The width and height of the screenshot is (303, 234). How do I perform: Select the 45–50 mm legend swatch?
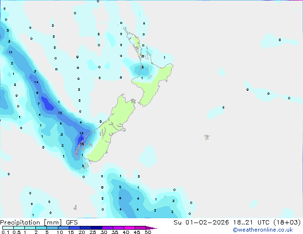(x=141, y=228)
